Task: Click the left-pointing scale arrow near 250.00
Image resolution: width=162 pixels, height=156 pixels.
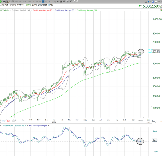Action: point(152,107)
